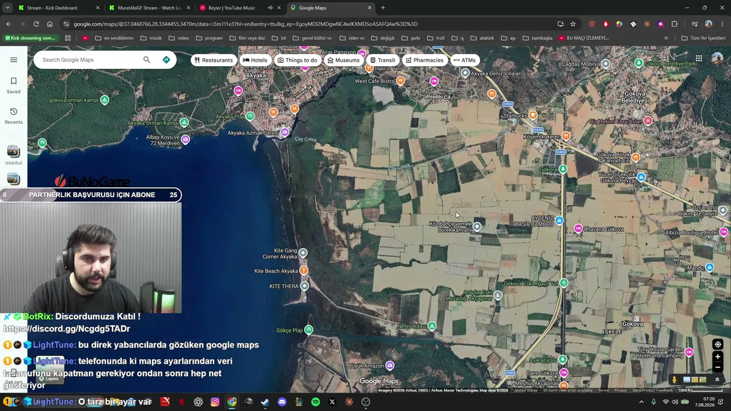Open ChatGPT from the taskbar
731x411 pixels.
tap(198, 402)
